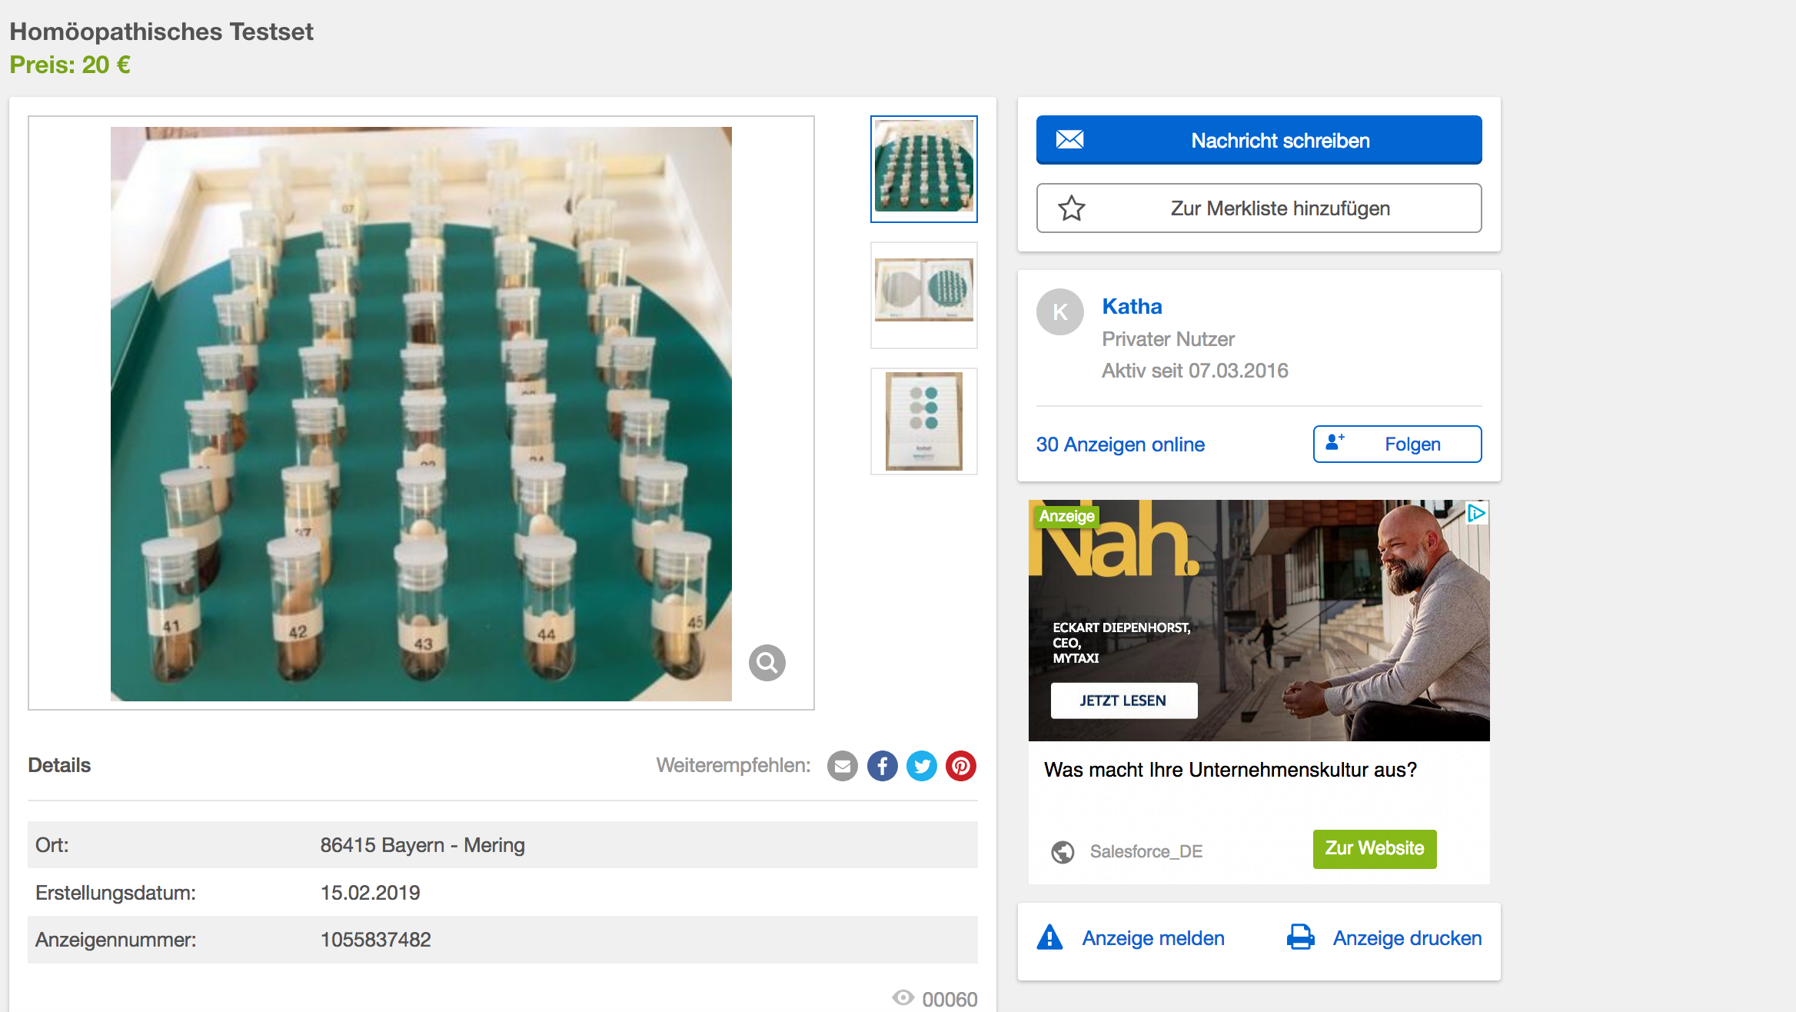Screen dimensions: 1796x1012
Task: Click the green Zur Website button
Action: [x=1374, y=848]
